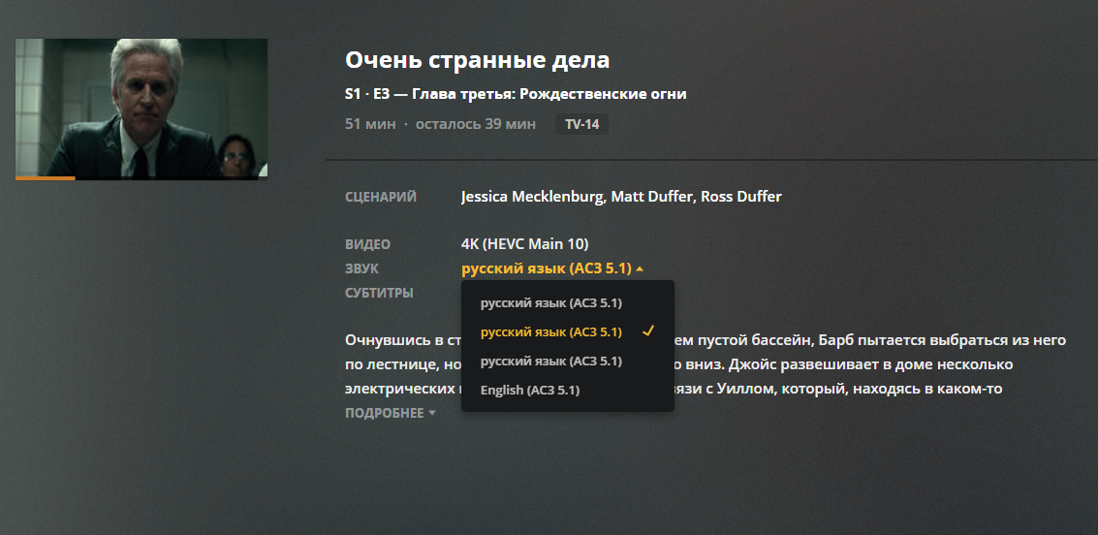The width and height of the screenshot is (1098, 535).
Task: Select the first русский язык audio track
Action: point(568,303)
